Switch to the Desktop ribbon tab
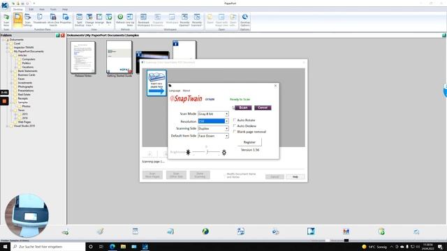The image size is (447, 251). pos(17,9)
